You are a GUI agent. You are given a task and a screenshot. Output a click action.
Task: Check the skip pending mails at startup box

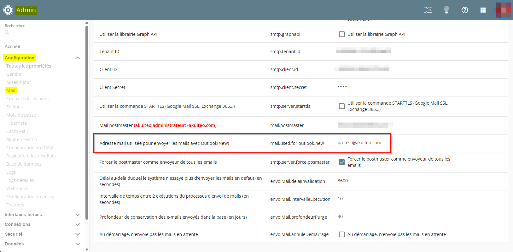[x=341, y=234]
